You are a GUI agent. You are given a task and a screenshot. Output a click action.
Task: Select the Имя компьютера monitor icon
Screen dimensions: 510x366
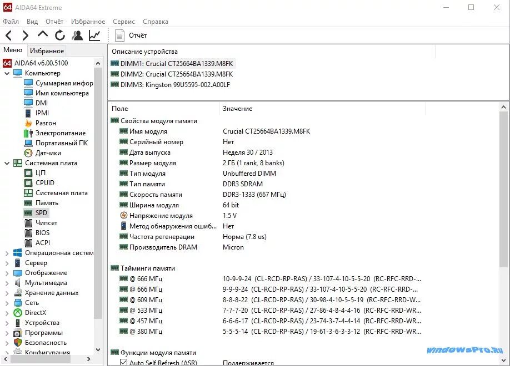click(x=28, y=93)
